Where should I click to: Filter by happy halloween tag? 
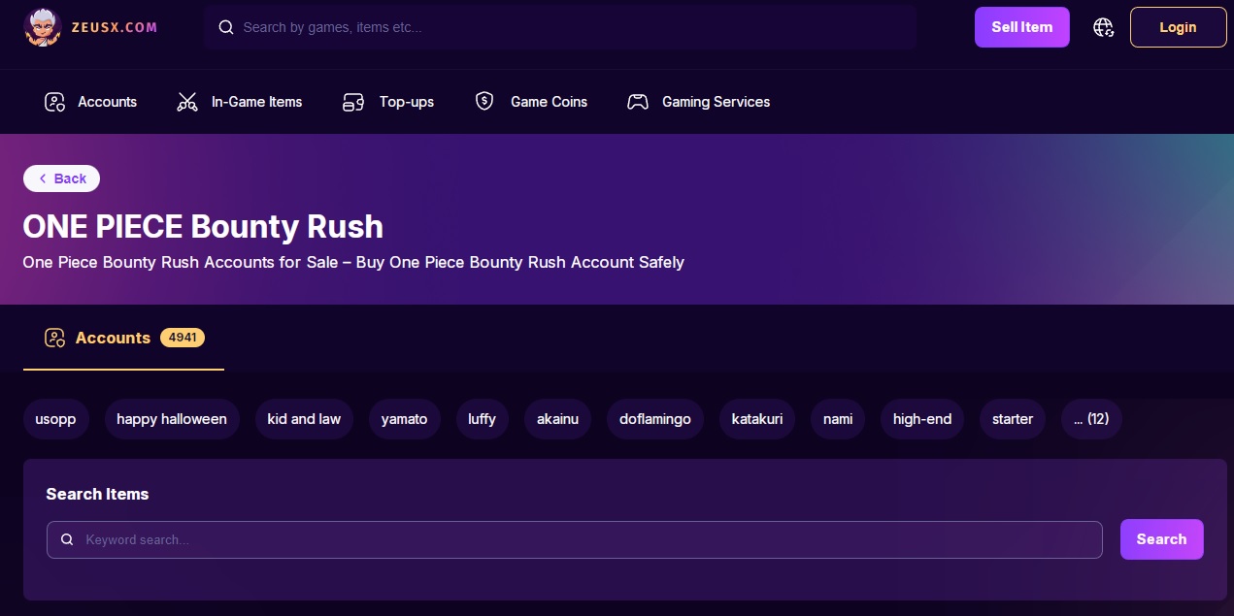coord(172,419)
